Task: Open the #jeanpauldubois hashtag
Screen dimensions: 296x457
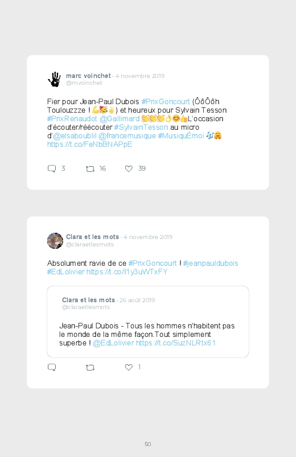Action: point(211,263)
